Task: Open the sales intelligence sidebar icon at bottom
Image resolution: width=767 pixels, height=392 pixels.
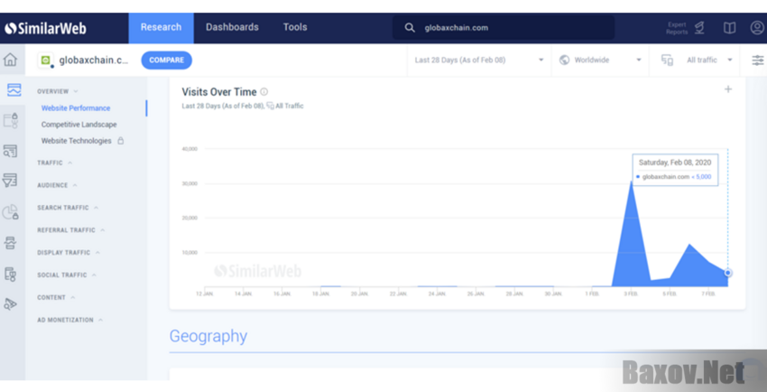Action: 10,303
